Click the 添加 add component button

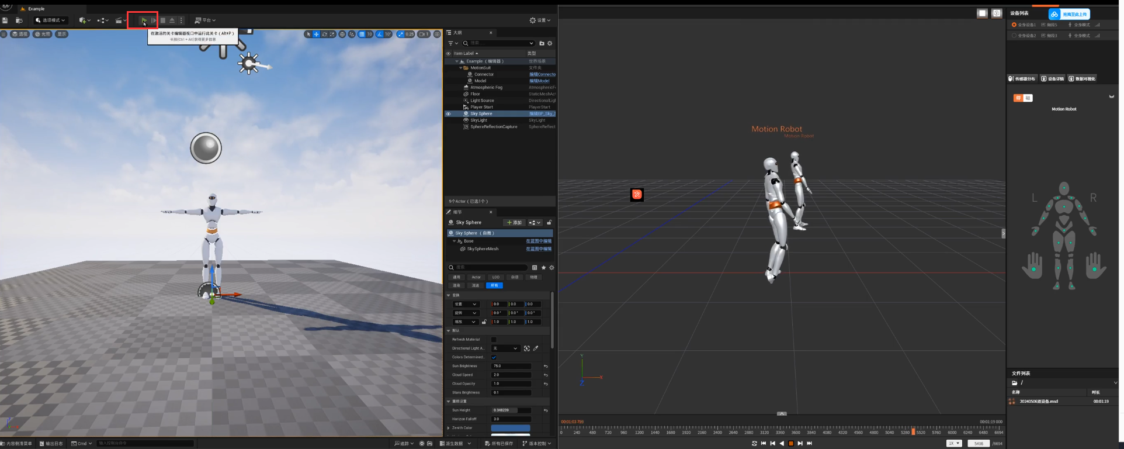(x=514, y=223)
